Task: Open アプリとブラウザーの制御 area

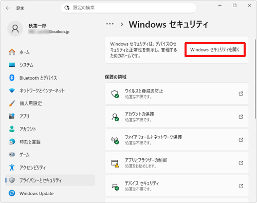Action: [177, 163]
